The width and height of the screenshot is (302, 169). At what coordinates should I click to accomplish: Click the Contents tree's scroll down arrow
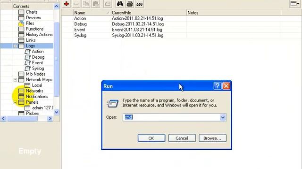[56, 112]
